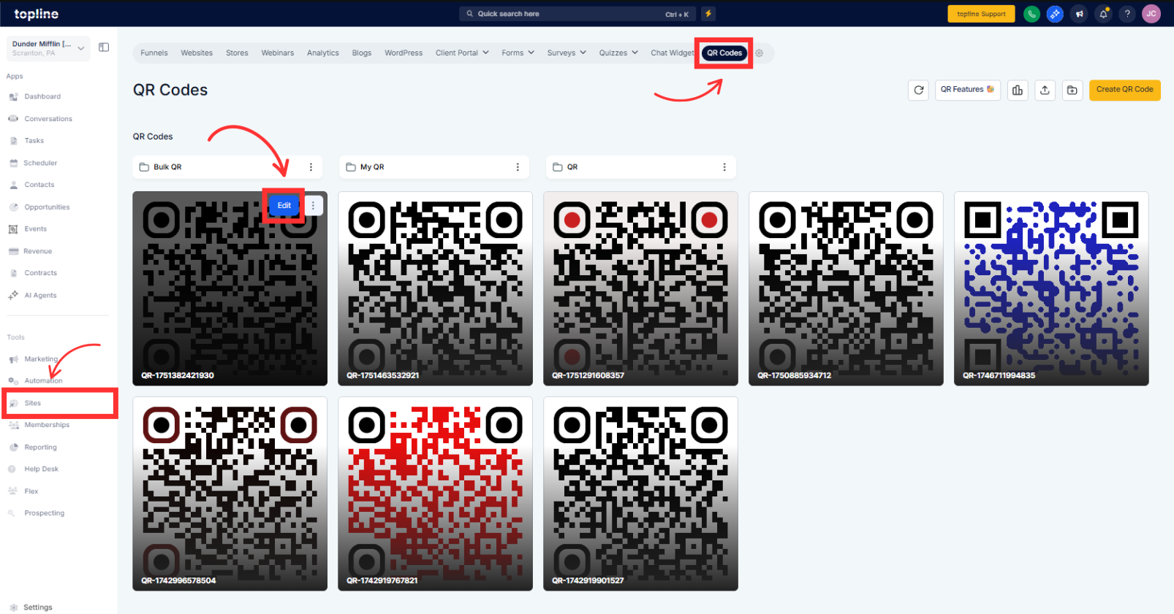Click the Quick search field
The height and width of the screenshot is (614, 1174).
pyautogui.click(x=577, y=14)
